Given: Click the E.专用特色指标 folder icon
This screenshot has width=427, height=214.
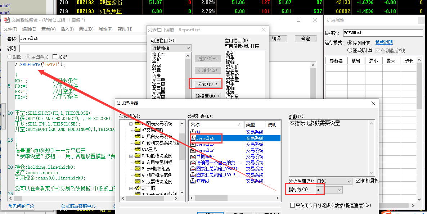Looking at the screenshot, I should click(x=138, y=162).
